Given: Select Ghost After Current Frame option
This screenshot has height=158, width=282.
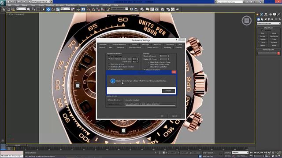Looking at the screenshot, I should click(149, 65).
